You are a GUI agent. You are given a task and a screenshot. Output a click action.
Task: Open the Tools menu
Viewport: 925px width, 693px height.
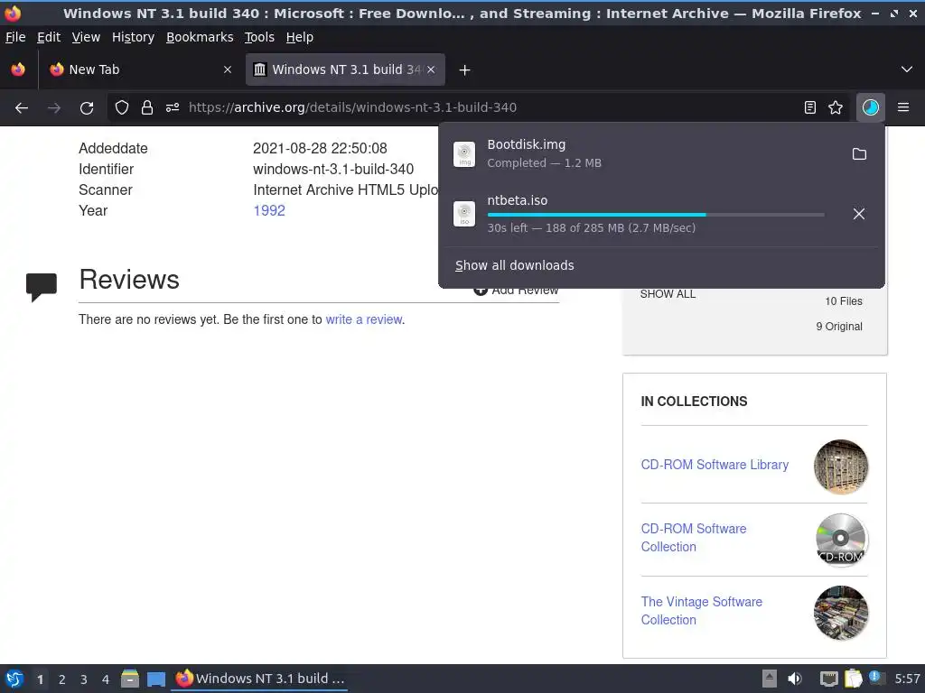pyautogui.click(x=259, y=37)
